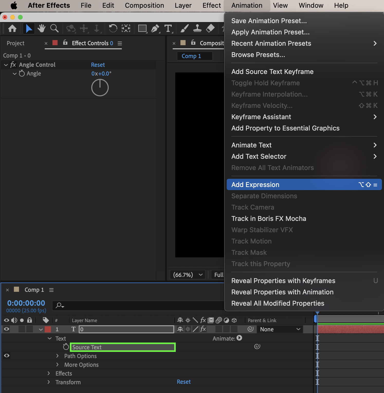Open the Parent & Link None dropdown
384x393 pixels.
pos(280,329)
